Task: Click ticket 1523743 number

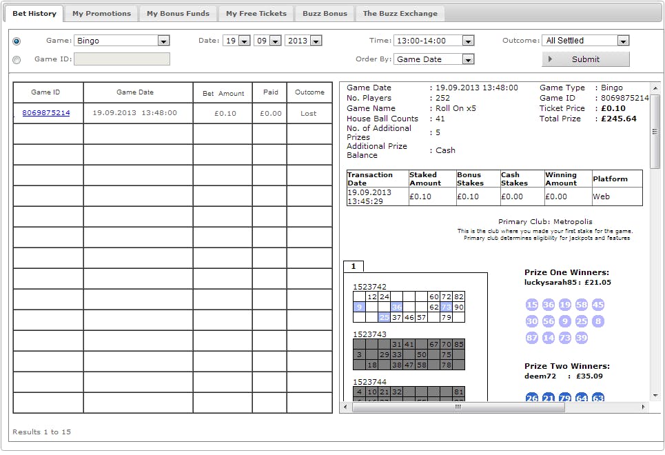Action: pos(370,334)
